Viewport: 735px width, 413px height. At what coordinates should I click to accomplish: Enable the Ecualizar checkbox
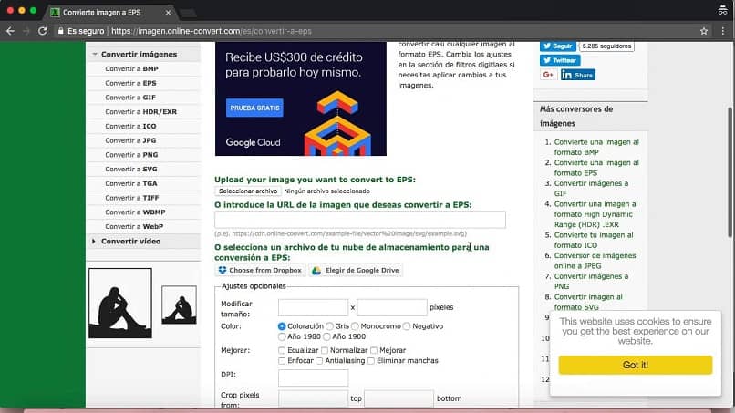point(282,350)
